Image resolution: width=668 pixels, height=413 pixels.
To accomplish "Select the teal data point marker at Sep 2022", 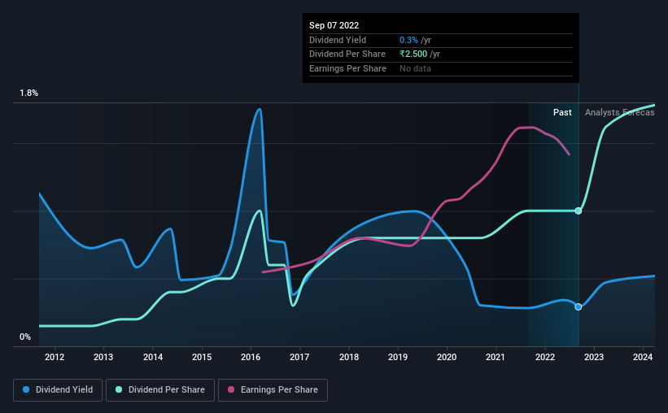I will [578, 211].
